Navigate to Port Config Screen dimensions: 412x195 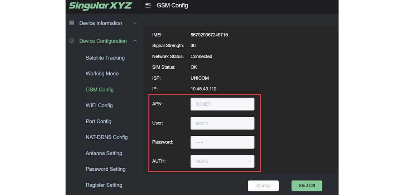(x=99, y=121)
